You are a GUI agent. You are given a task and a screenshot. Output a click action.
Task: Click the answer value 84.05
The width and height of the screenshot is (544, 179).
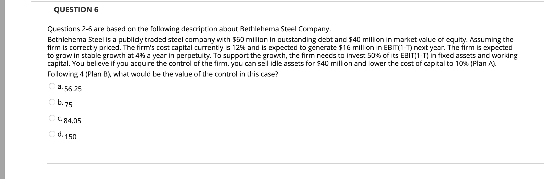pos(72,121)
